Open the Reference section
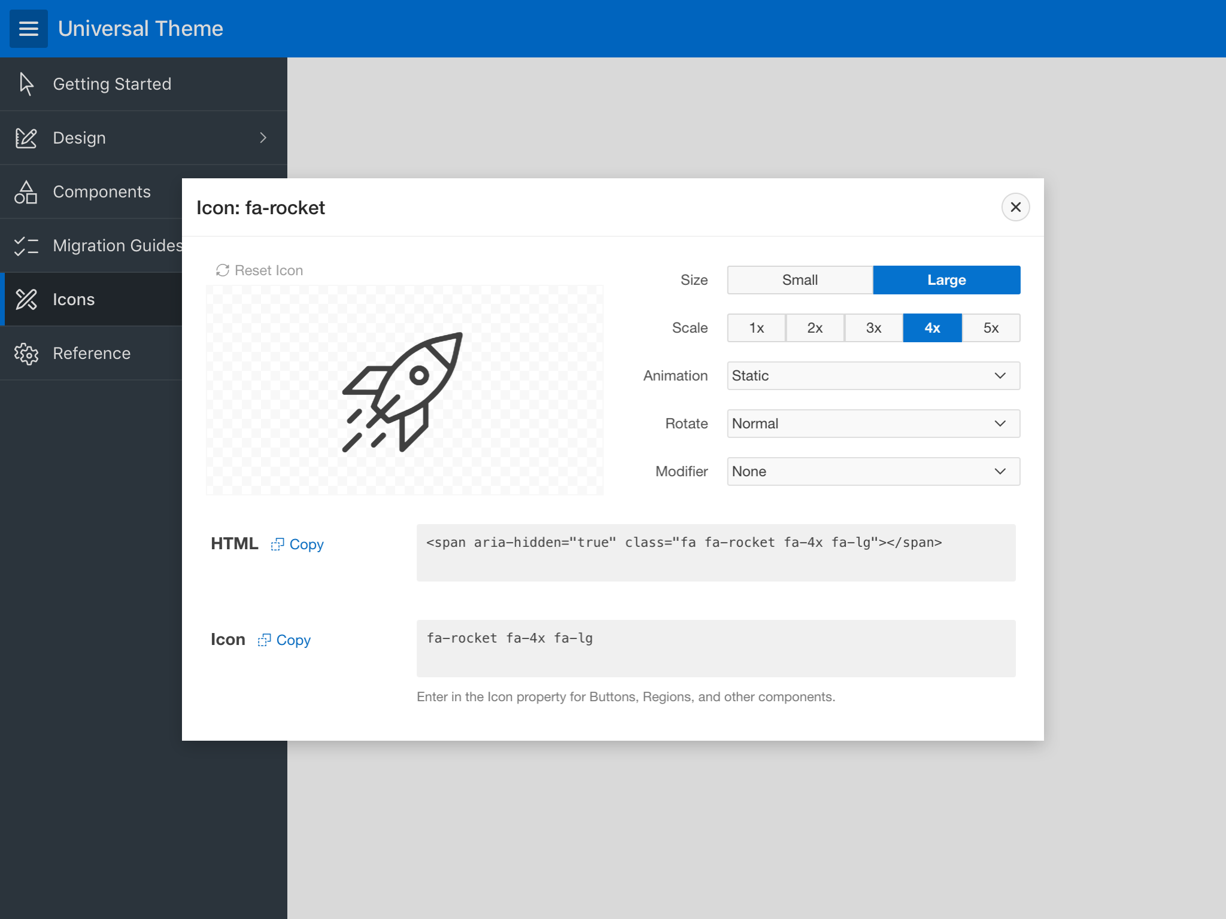This screenshot has width=1226, height=919. 91,353
